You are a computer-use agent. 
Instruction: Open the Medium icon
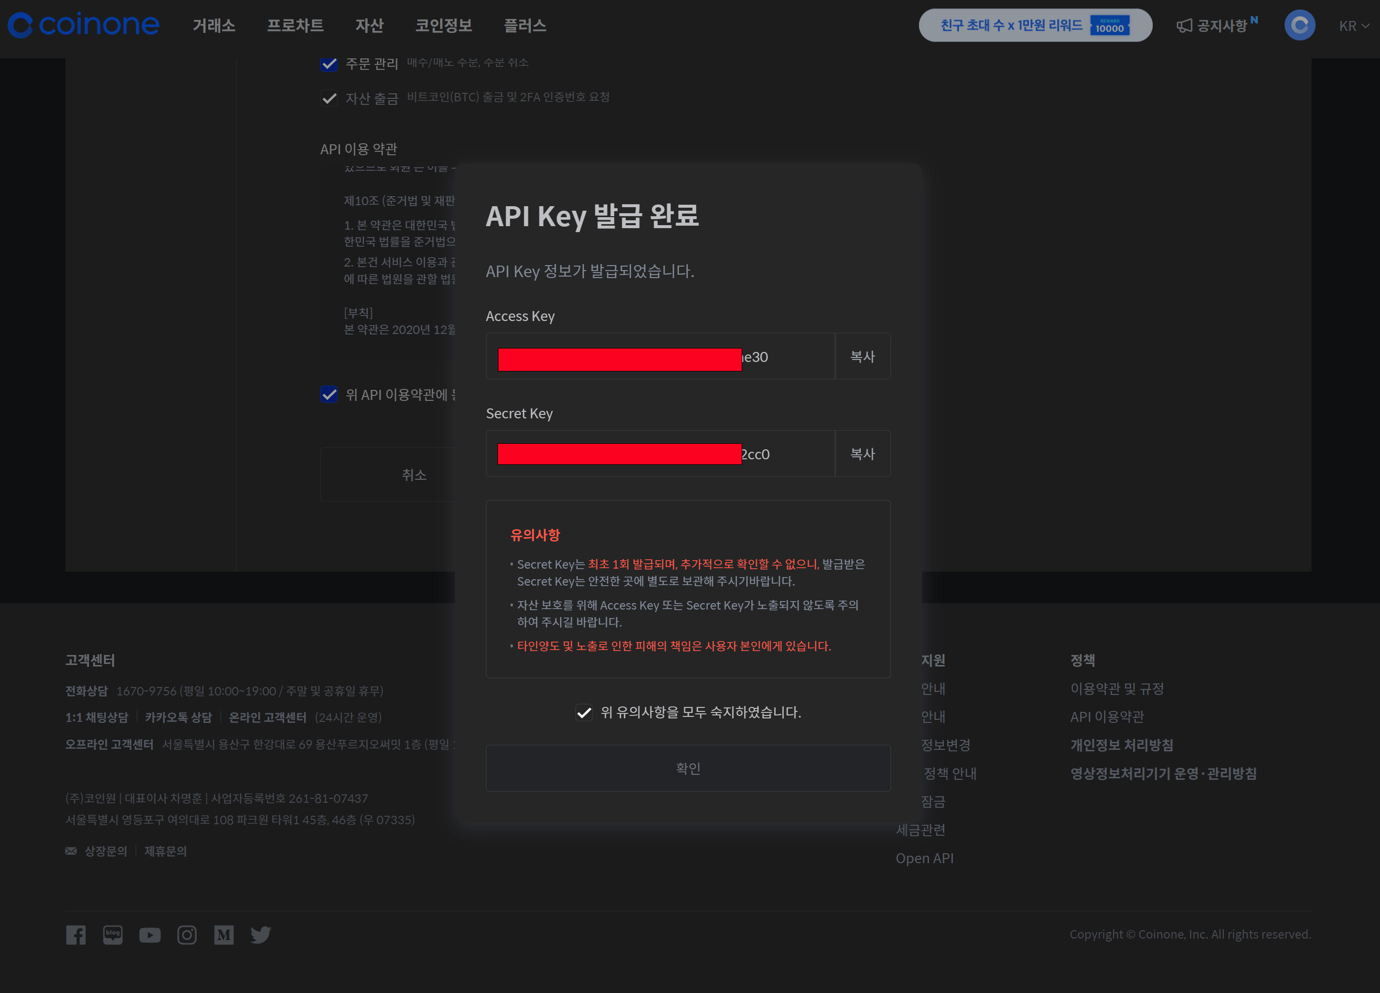point(224,935)
